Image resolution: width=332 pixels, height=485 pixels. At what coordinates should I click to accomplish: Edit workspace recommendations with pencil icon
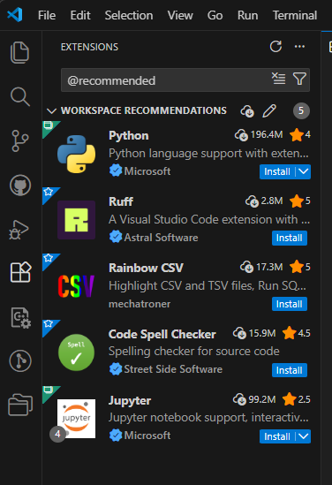(x=269, y=110)
